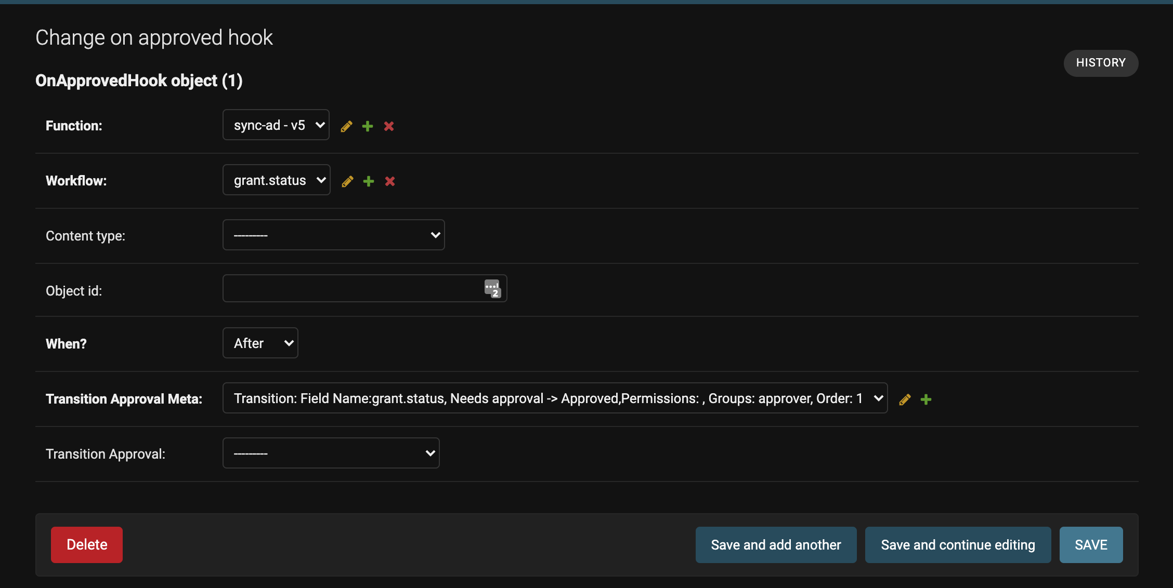Image resolution: width=1173 pixels, height=588 pixels.
Task: Open the Function dropdown showing sync-ad - v5
Action: click(x=276, y=125)
